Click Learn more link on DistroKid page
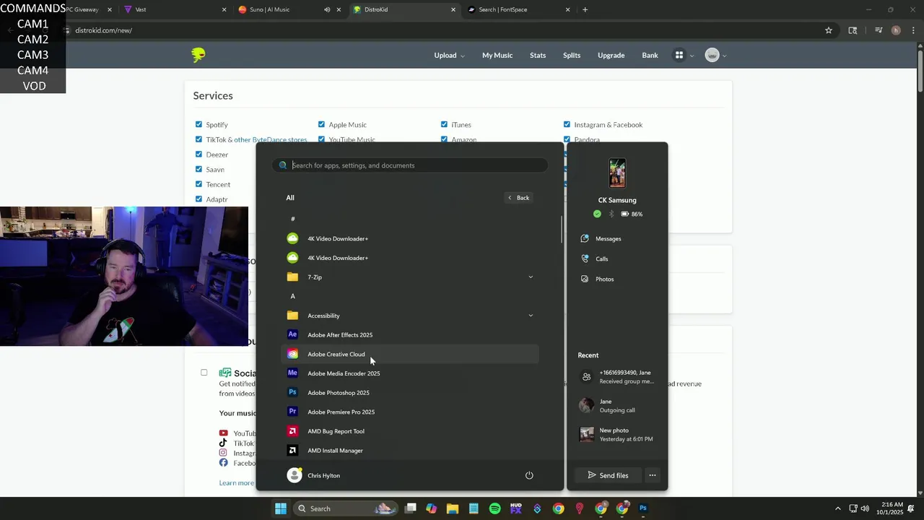This screenshot has height=520, width=924. (237, 482)
